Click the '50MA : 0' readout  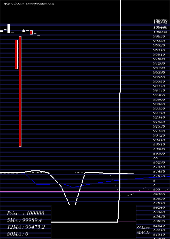18,234
